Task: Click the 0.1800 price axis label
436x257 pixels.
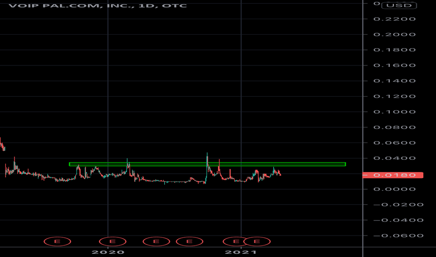Action: click(394, 50)
